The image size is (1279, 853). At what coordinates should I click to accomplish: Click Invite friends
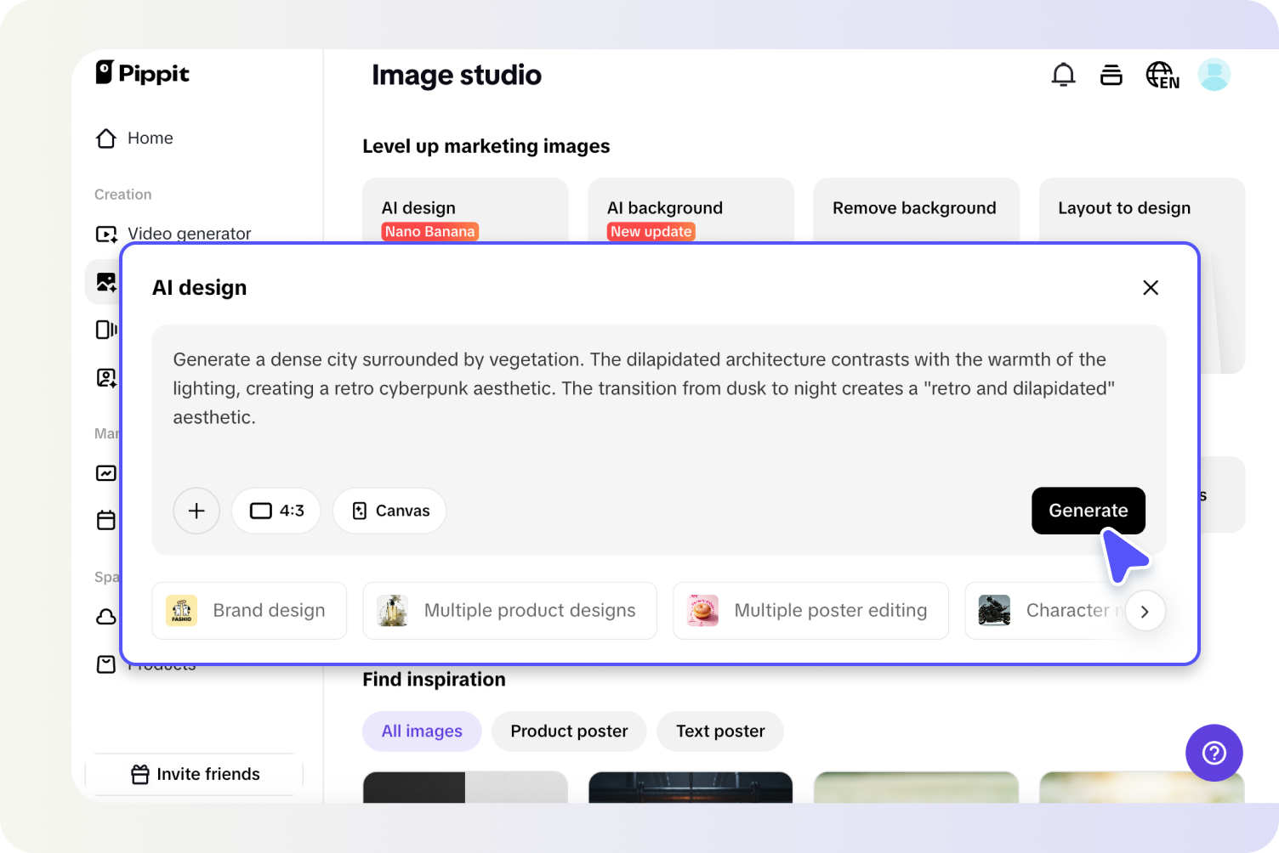point(194,773)
